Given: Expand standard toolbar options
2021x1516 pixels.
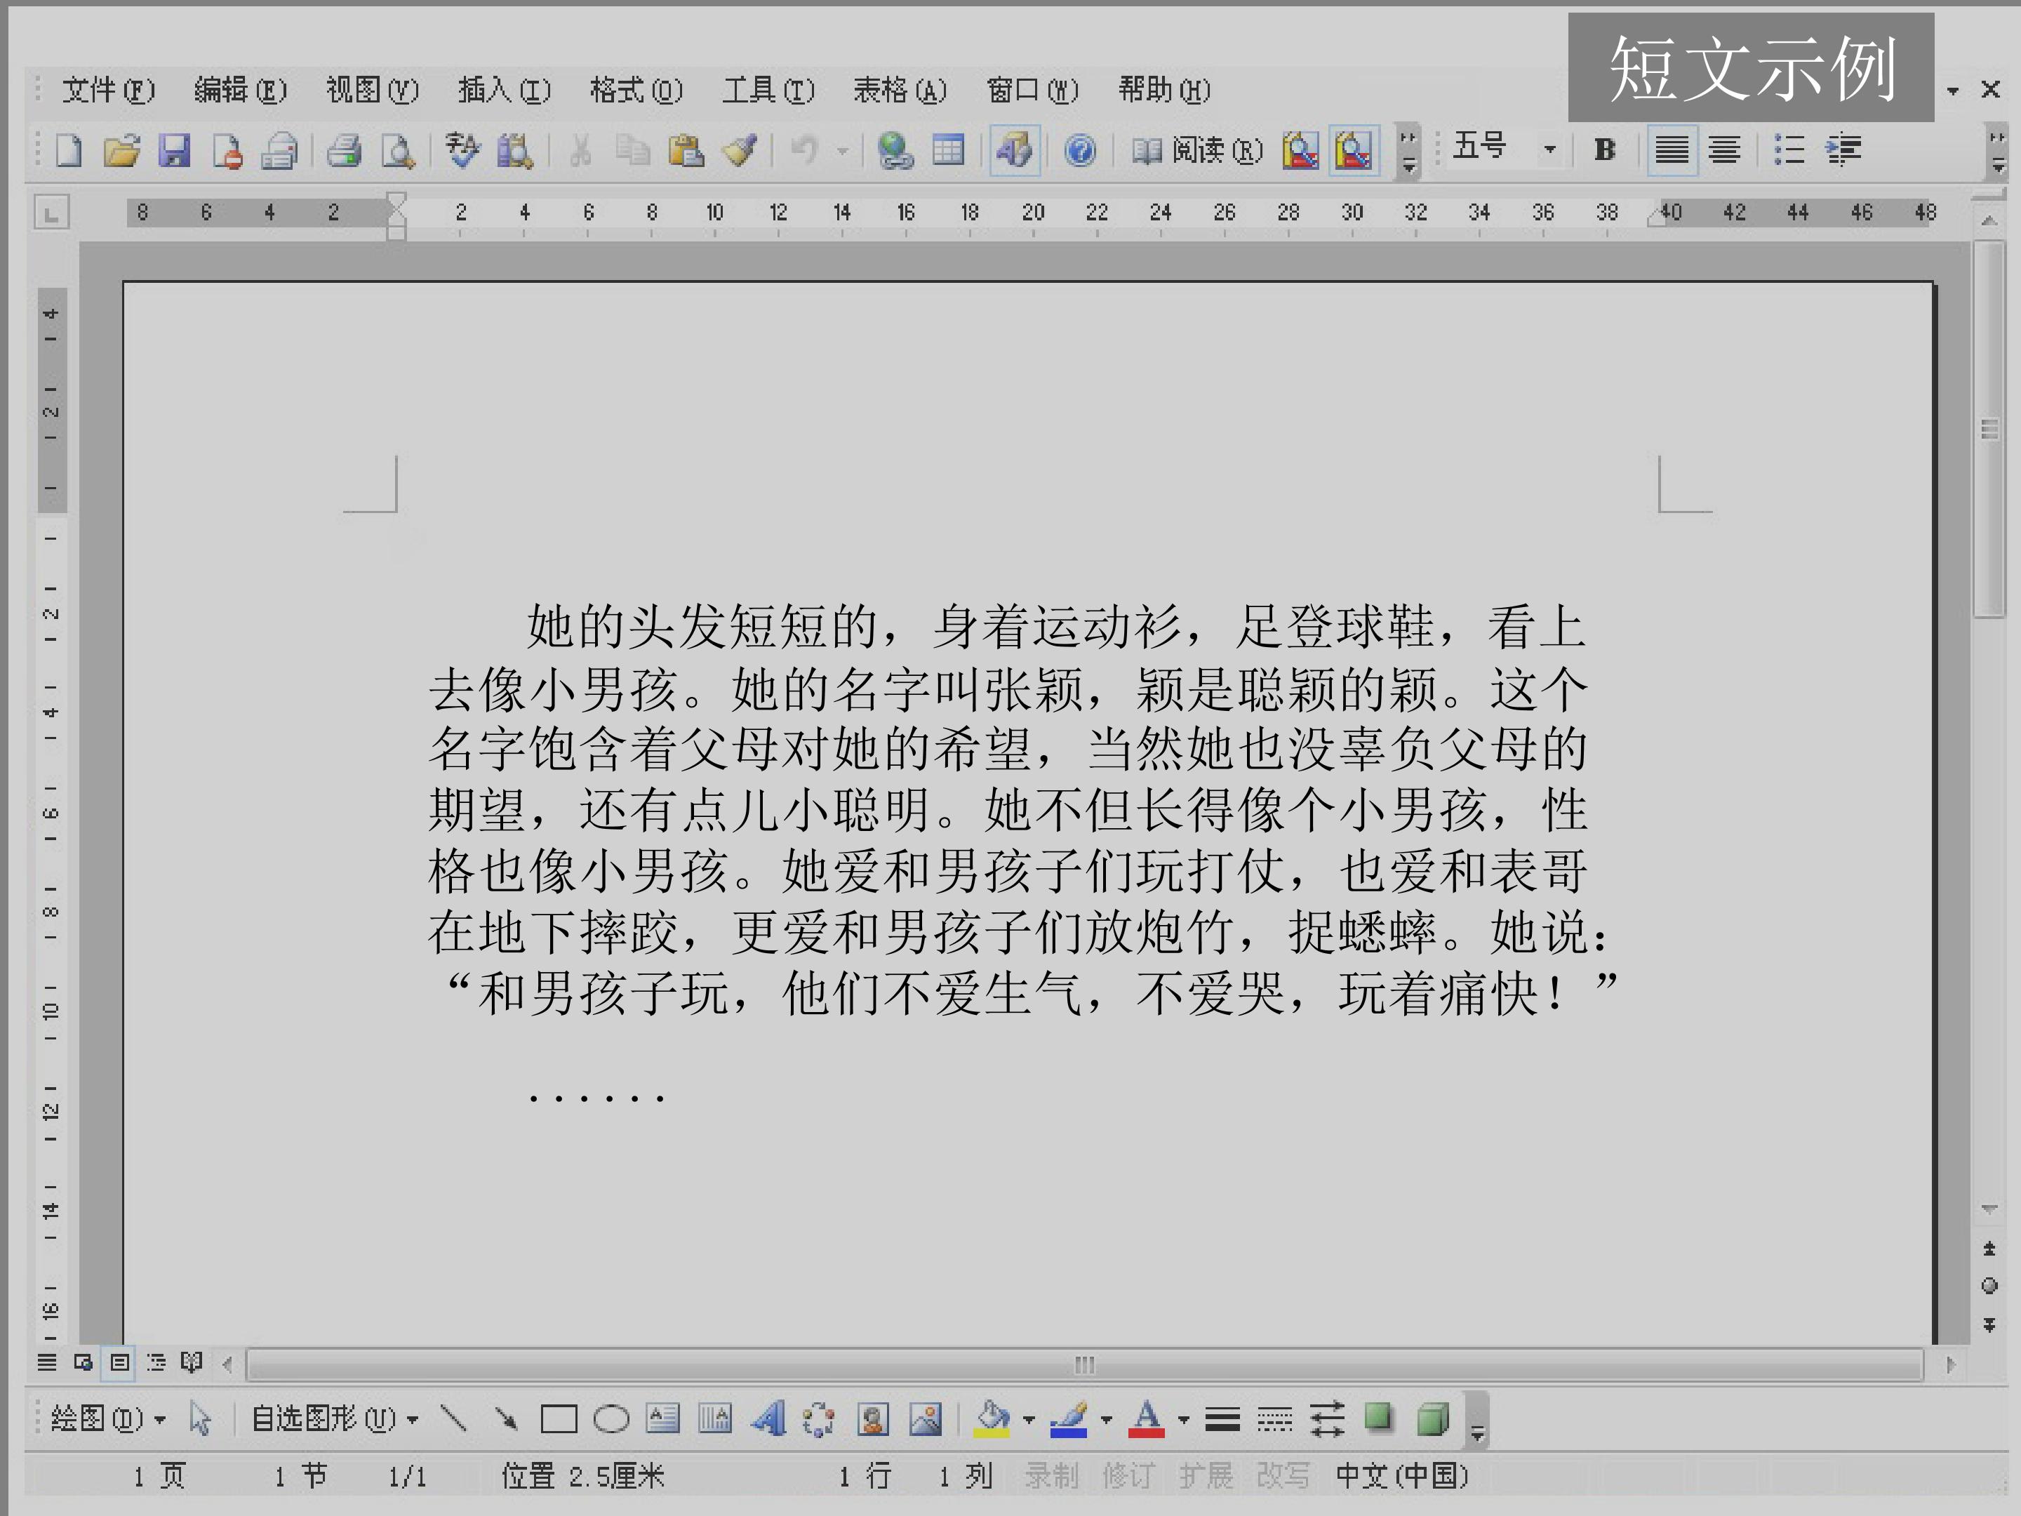Looking at the screenshot, I should (x=1409, y=152).
